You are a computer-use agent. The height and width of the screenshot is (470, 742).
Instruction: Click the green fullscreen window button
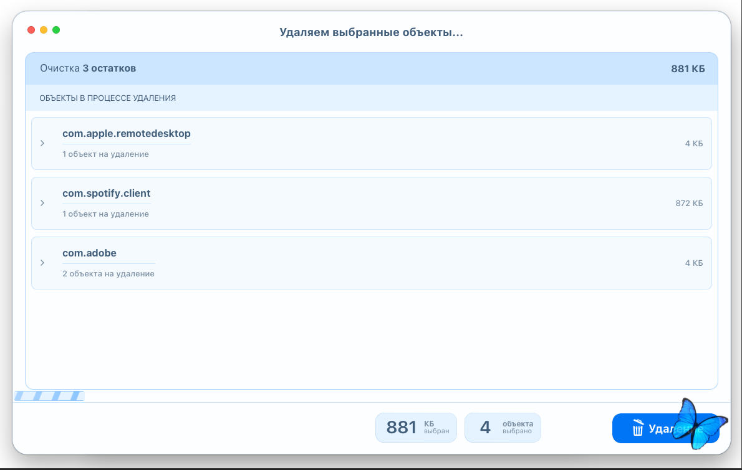pos(56,30)
